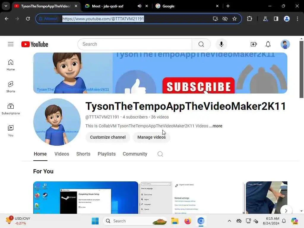Open the Shorts channel tab

83,154
